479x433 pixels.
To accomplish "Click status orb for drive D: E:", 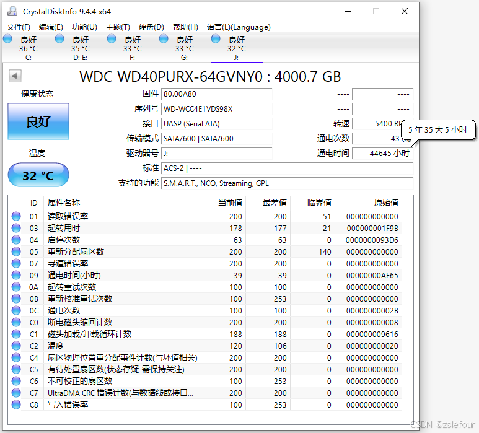I will tap(59, 39).
